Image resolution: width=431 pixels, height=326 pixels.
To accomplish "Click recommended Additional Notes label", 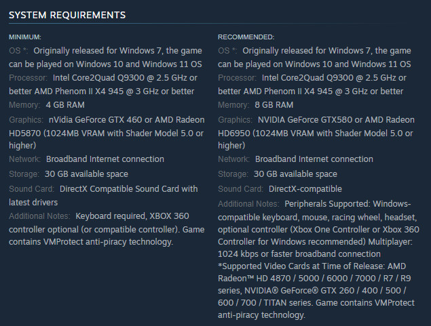I will pos(248,204).
